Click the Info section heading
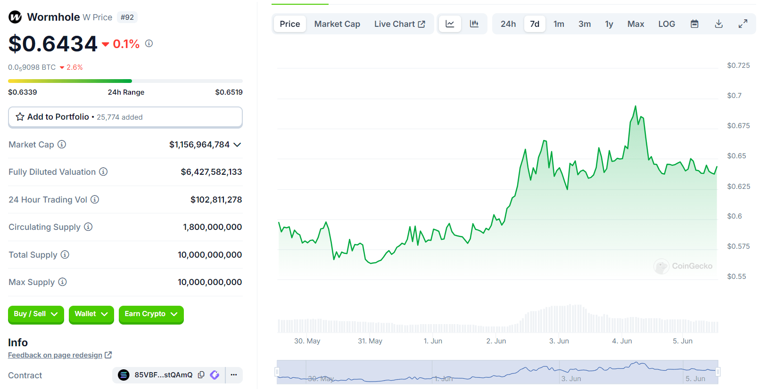This screenshot has height=391, width=759. tap(18, 342)
